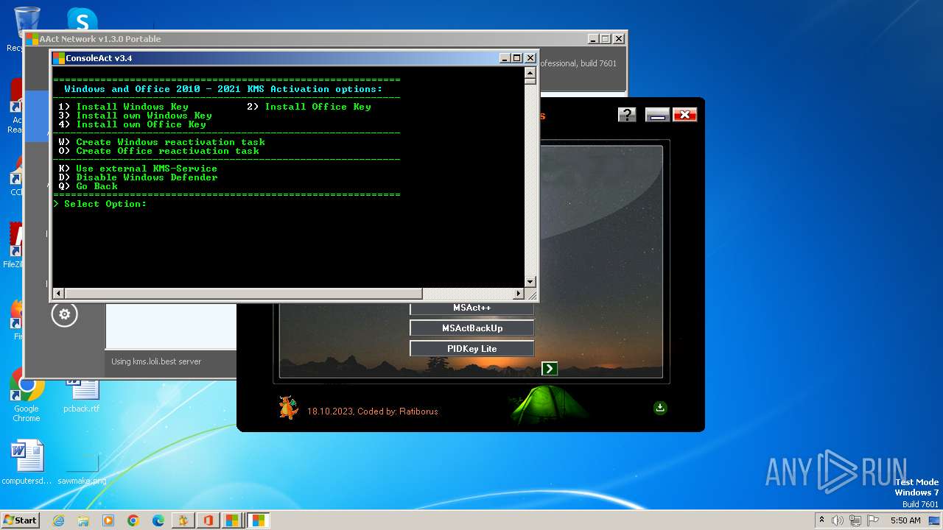Open pcback.rtf desktop file
943x530 pixels.
[81, 395]
